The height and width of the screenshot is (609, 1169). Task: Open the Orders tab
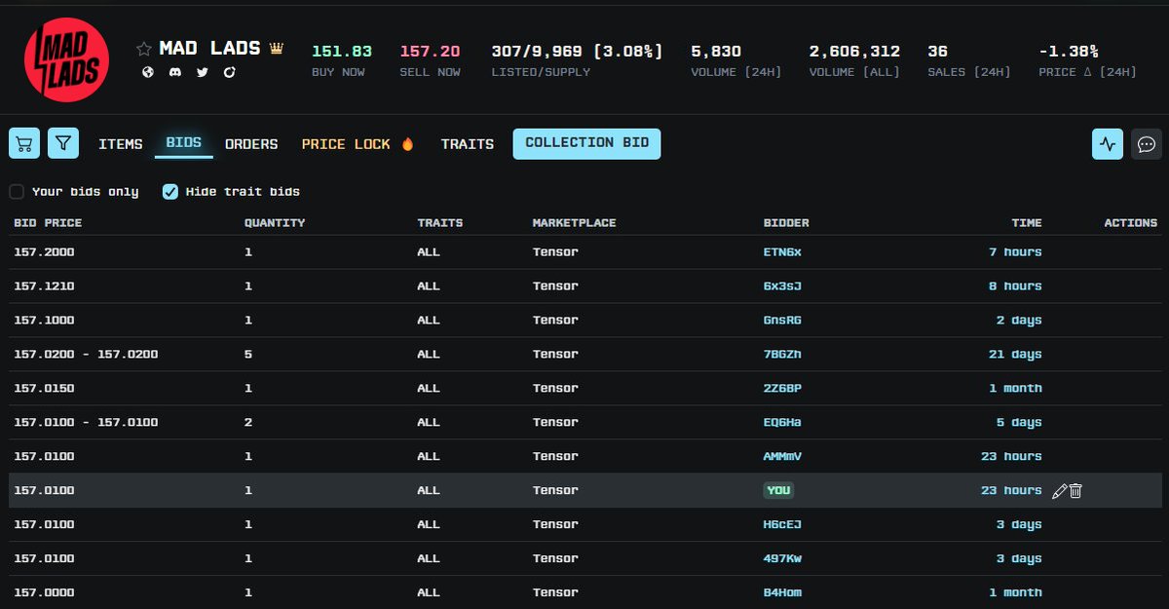(251, 144)
